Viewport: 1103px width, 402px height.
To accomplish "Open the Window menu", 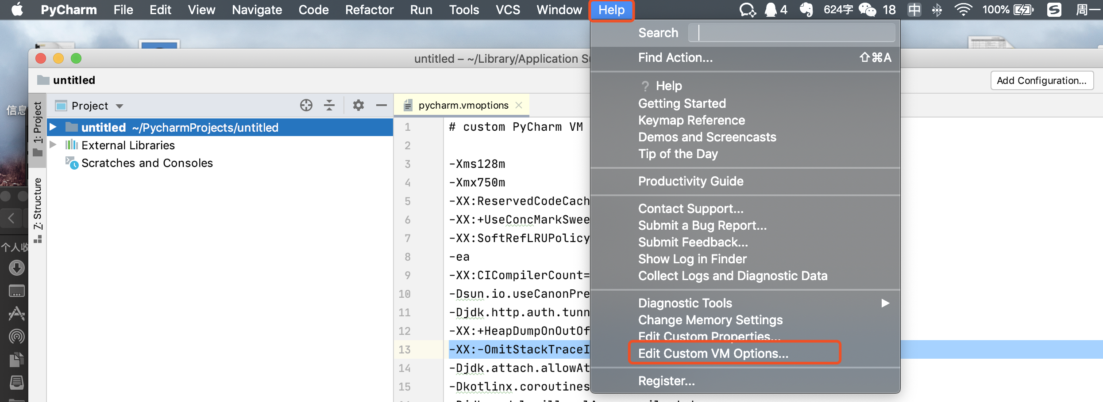I will [x=559, y=10].
